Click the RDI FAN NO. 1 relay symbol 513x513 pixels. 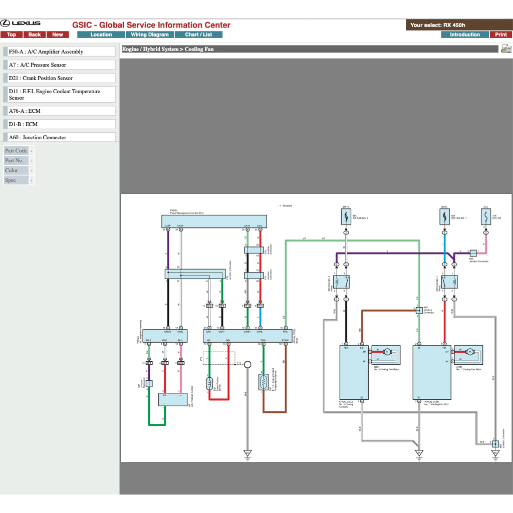coord(449,282)
